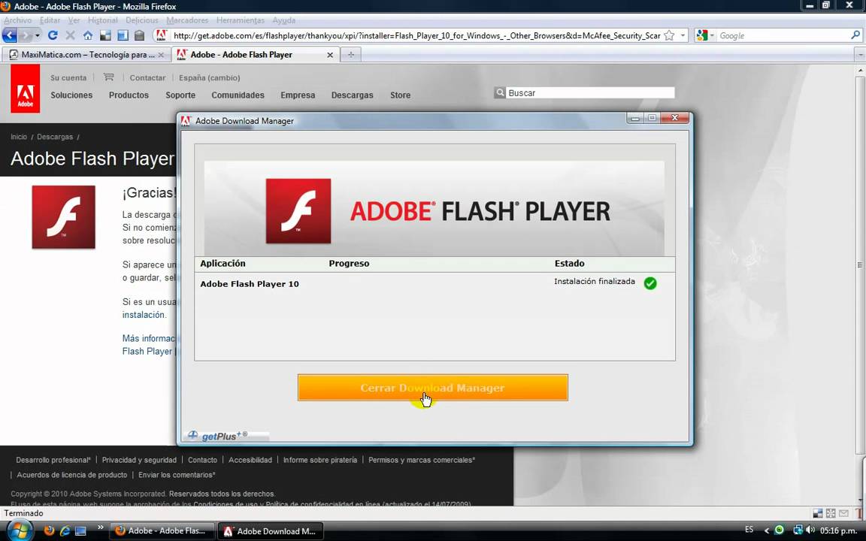866x541 pixels.
Task: Click the Inicio breadcrumb link
Action: [18, 136]
